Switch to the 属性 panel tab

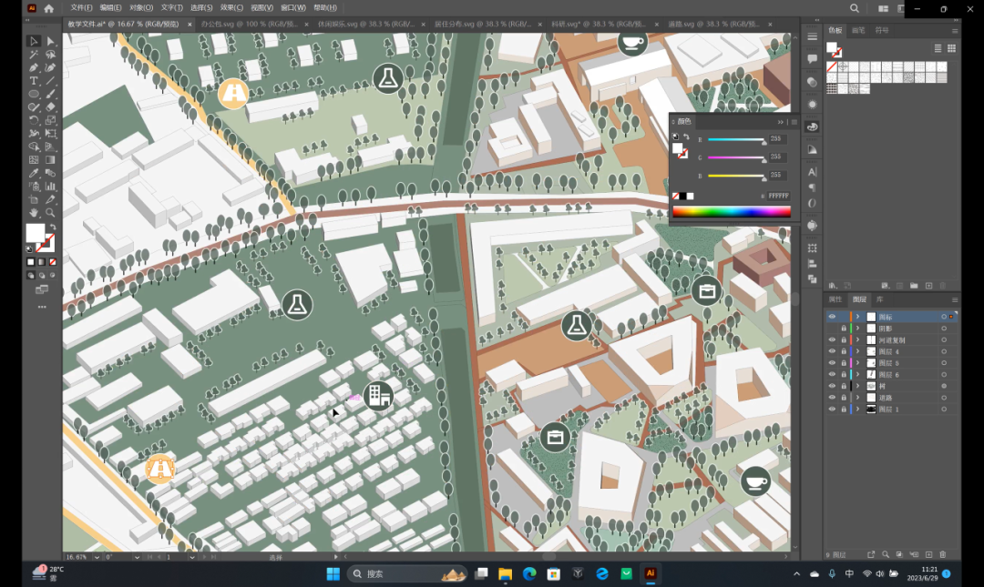pos(835,299)
